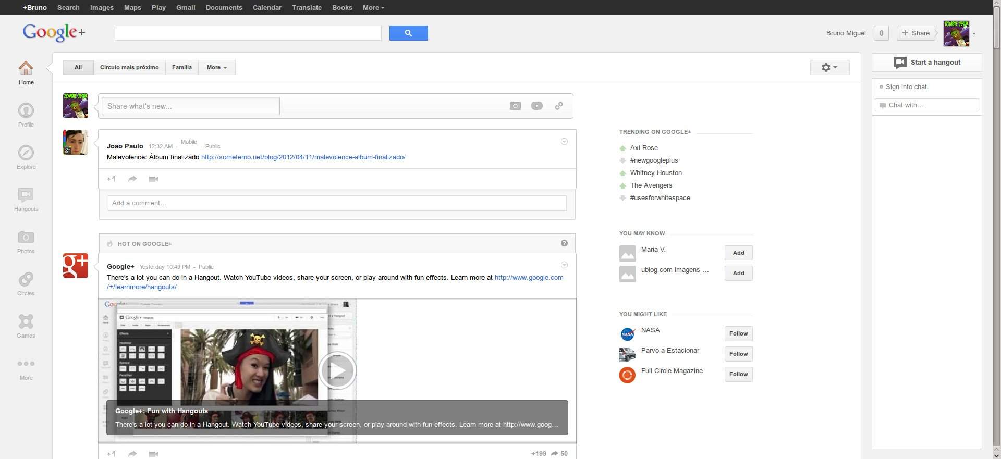
Task: Open the Home sidebar icon
Action: click(x=26, y=68)
